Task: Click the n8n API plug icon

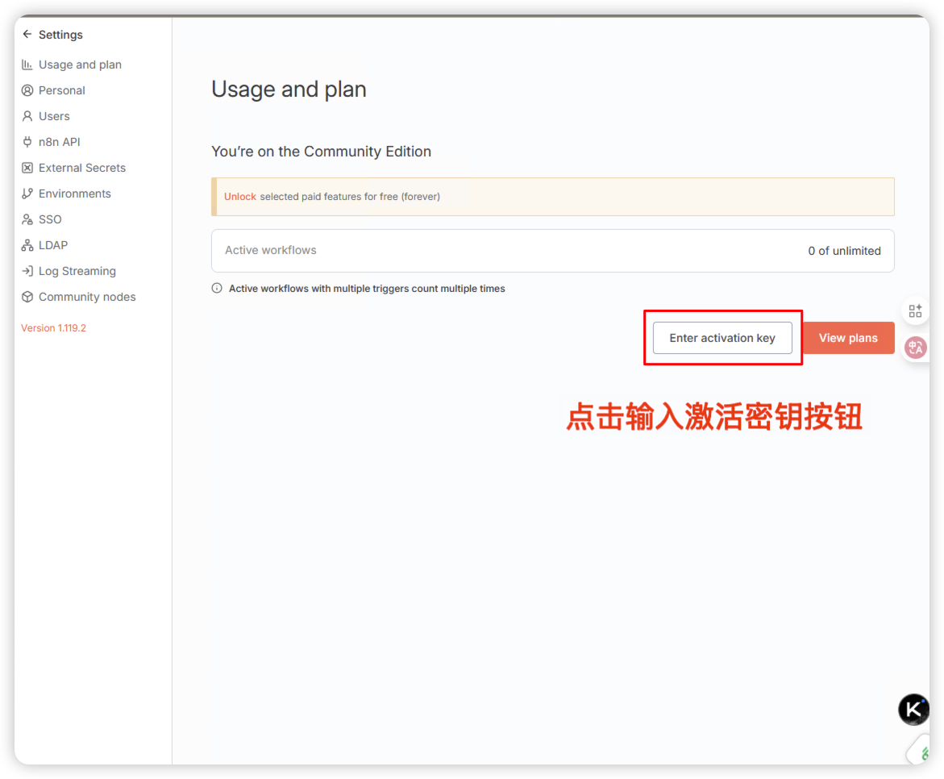Action: coord(27,142)
